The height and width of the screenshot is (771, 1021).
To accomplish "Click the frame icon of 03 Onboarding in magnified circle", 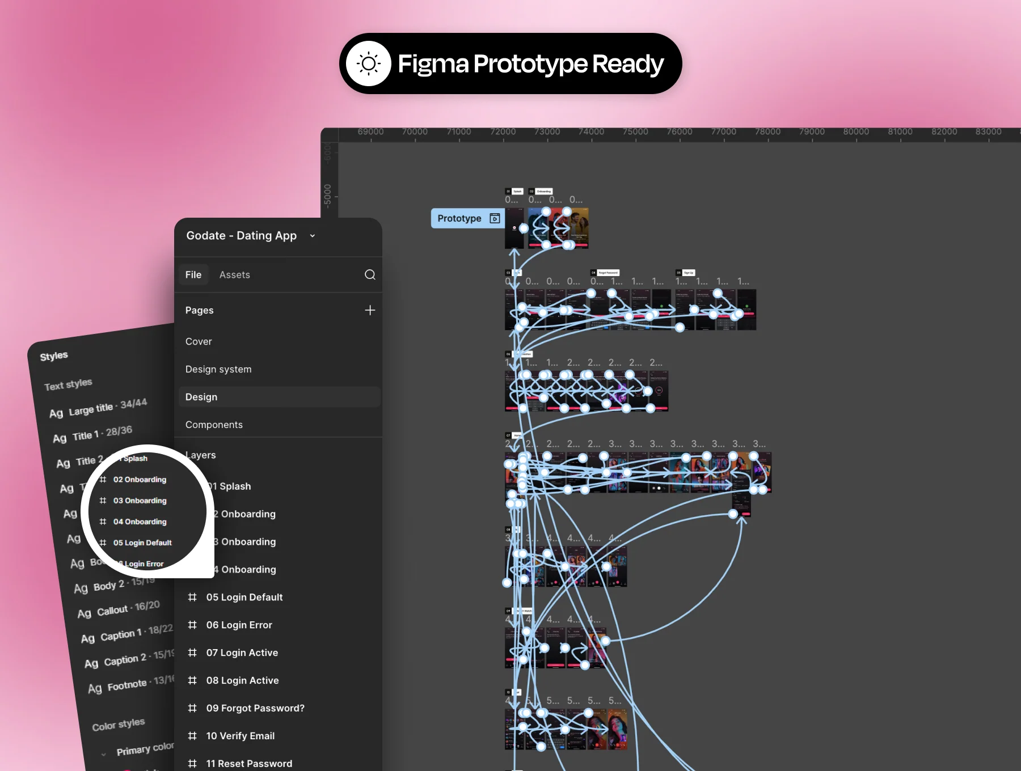I will click(103, 501).
